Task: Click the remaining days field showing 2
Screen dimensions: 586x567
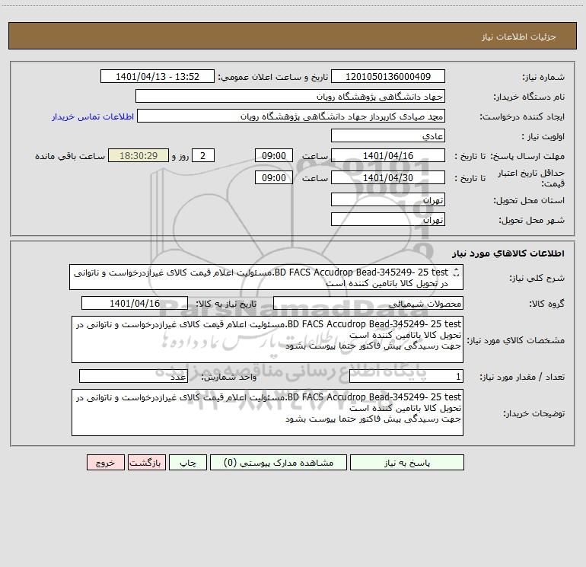Action: (203, 155)
